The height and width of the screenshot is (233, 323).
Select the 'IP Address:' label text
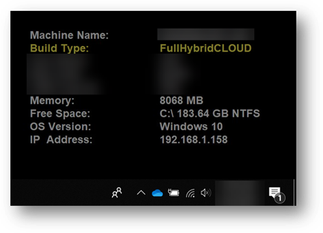click(x=61, y=139)
